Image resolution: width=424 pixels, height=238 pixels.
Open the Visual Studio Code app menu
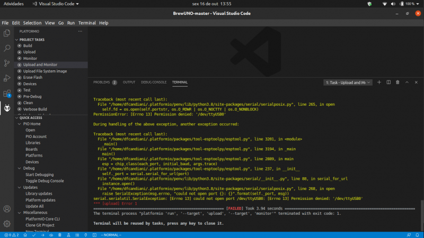coord(56,4)
